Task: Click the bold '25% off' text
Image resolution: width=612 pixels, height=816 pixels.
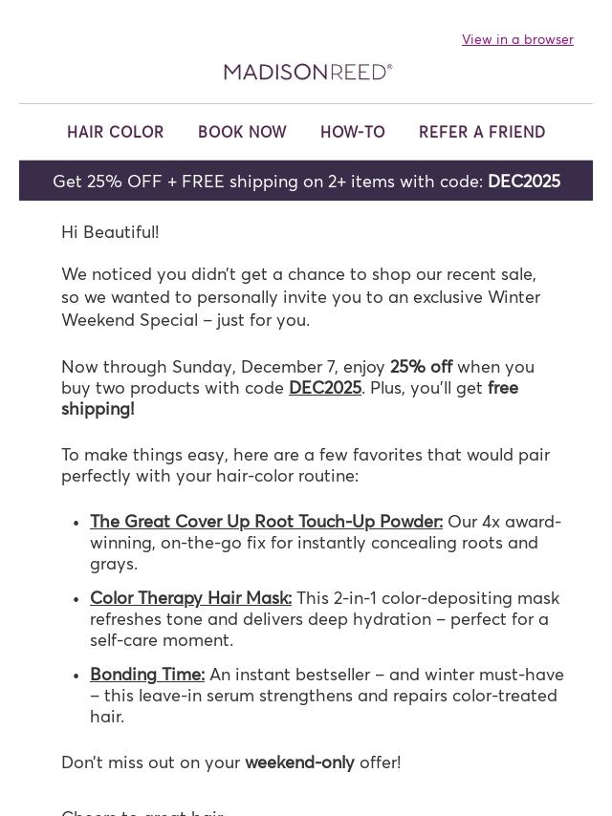Action: (421, 367)
